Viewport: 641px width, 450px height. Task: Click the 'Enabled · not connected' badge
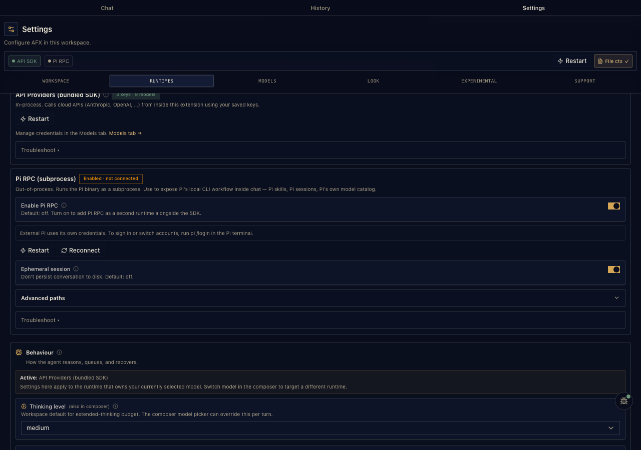coord(111,178)
